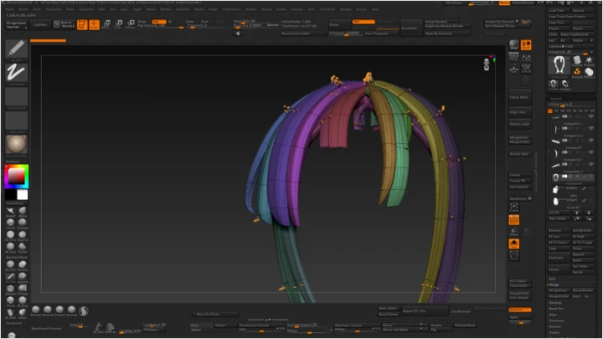Click the Edit mode button
The height and width of the screenshot is (339, 603).
coord(83,24)
